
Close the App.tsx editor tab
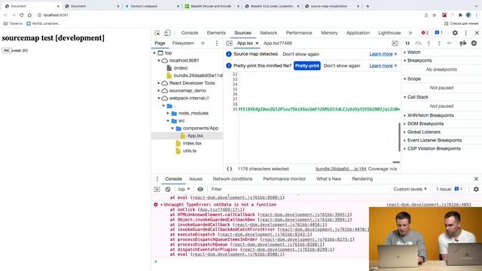pos(257,44)
